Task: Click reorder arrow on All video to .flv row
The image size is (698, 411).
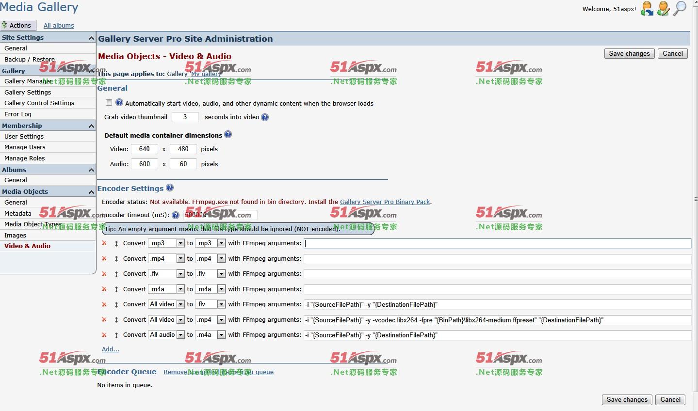Action: pos(116,304)
